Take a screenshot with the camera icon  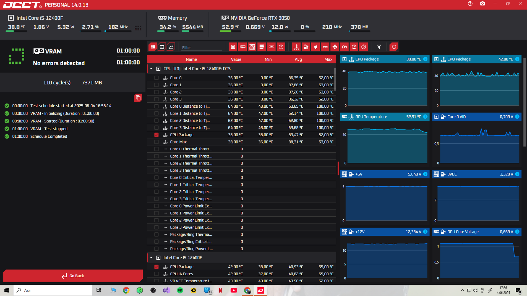pyautogui.click(x=482, y=4)
